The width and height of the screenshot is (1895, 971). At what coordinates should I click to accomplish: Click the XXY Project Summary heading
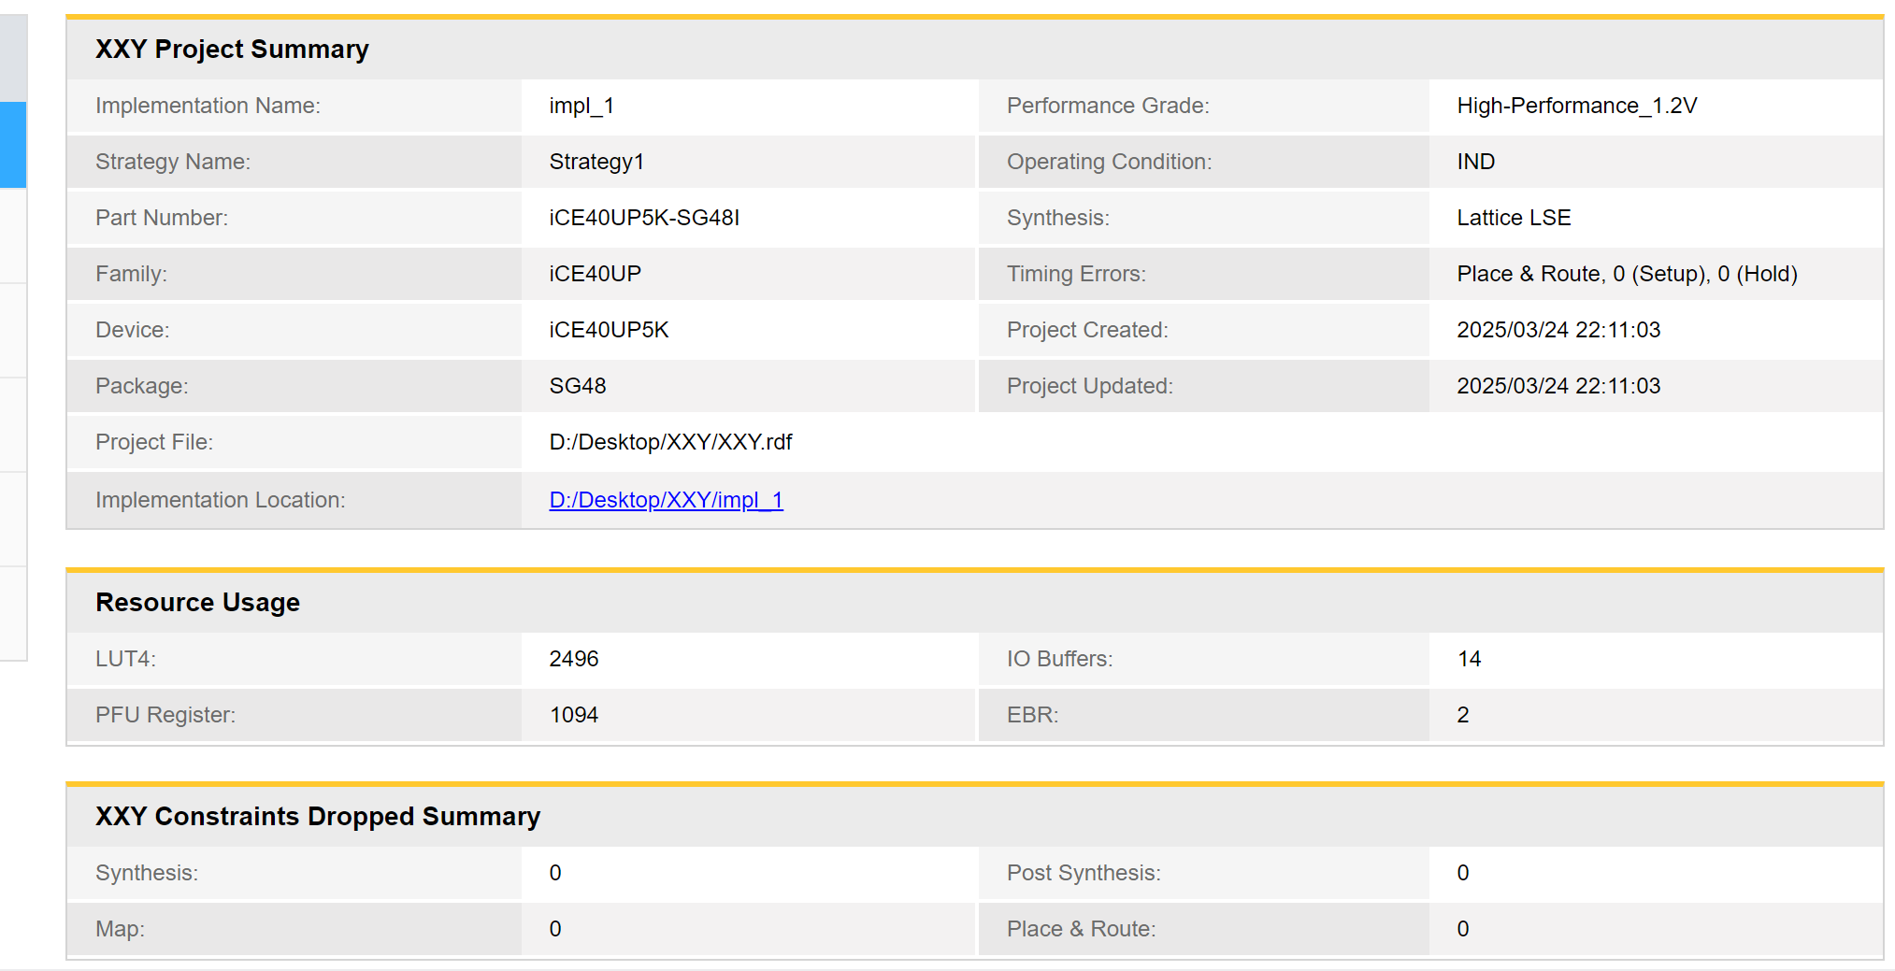point(232,49)
